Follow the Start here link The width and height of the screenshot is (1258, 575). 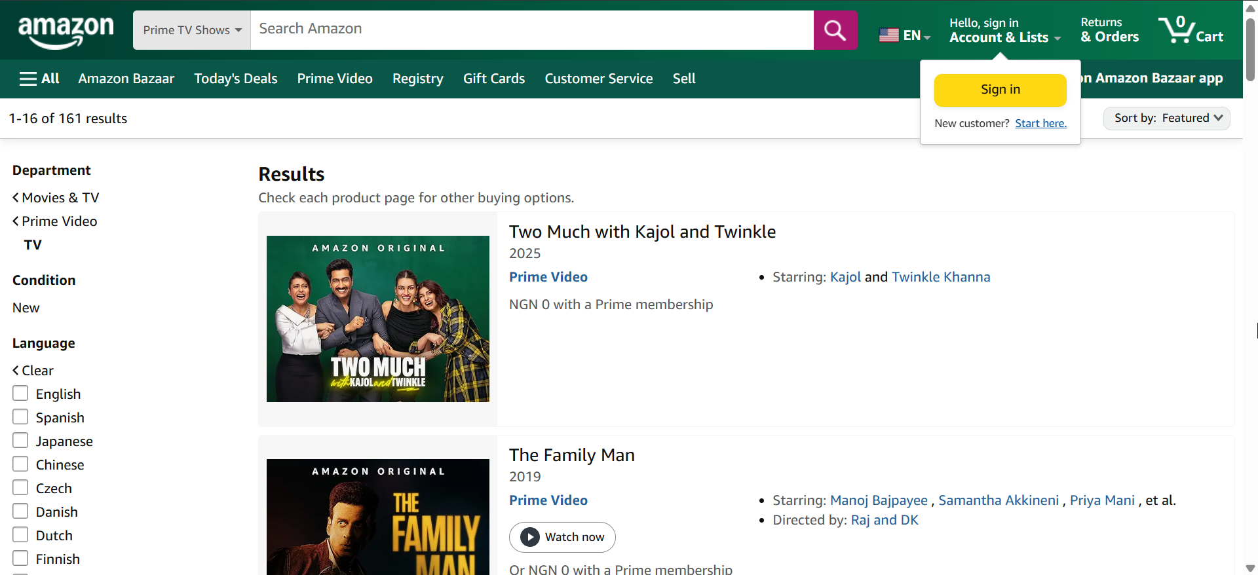[x=1040, y=123]
